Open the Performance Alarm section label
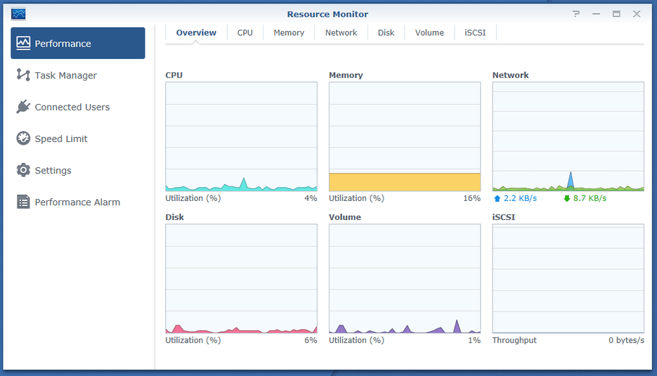657x376 pixels. click(77, 202)
